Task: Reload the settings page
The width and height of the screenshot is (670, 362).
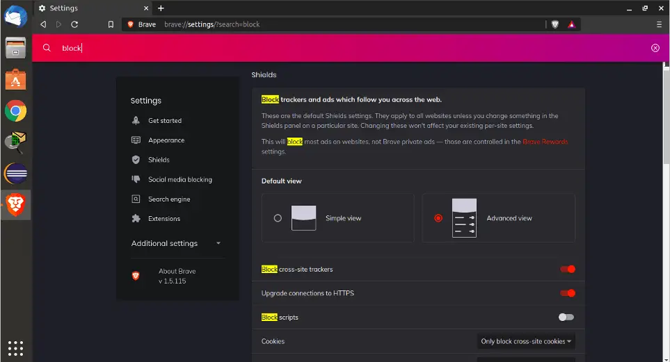Action: [x=74, y=24]
